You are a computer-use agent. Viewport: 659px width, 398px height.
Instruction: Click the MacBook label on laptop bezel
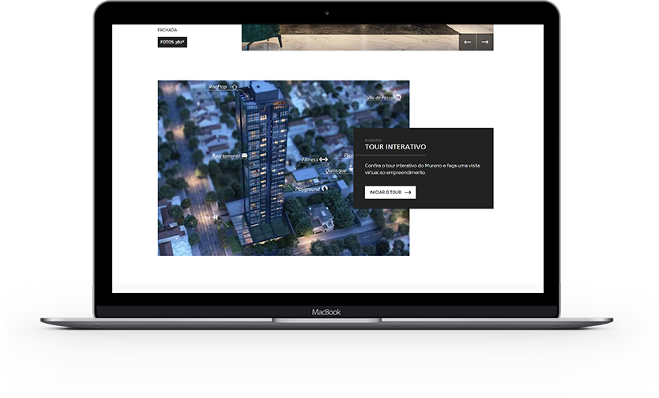pos(326,312)
